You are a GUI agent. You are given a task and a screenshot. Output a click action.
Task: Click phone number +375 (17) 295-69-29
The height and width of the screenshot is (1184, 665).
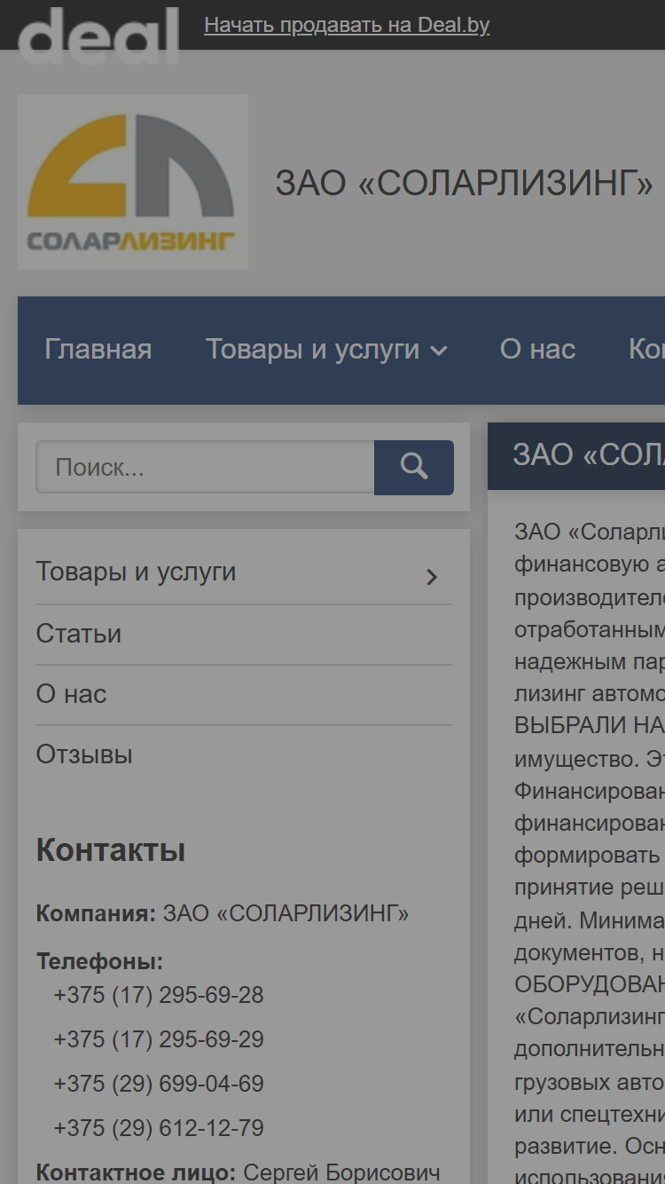point(159,1039)
